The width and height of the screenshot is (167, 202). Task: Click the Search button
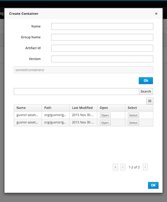point(146,92)
